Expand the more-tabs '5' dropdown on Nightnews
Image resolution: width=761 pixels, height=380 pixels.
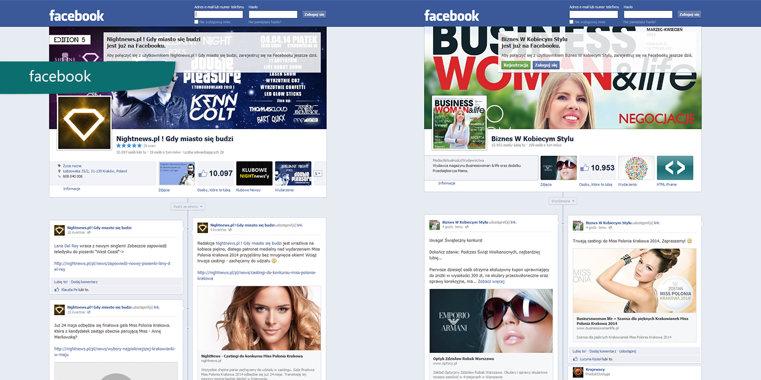point(318,173)
